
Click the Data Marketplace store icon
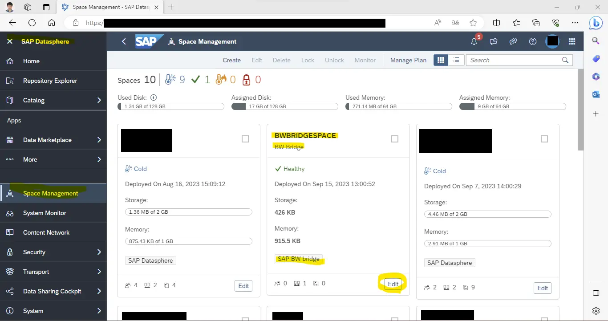(x=10, y=140)
